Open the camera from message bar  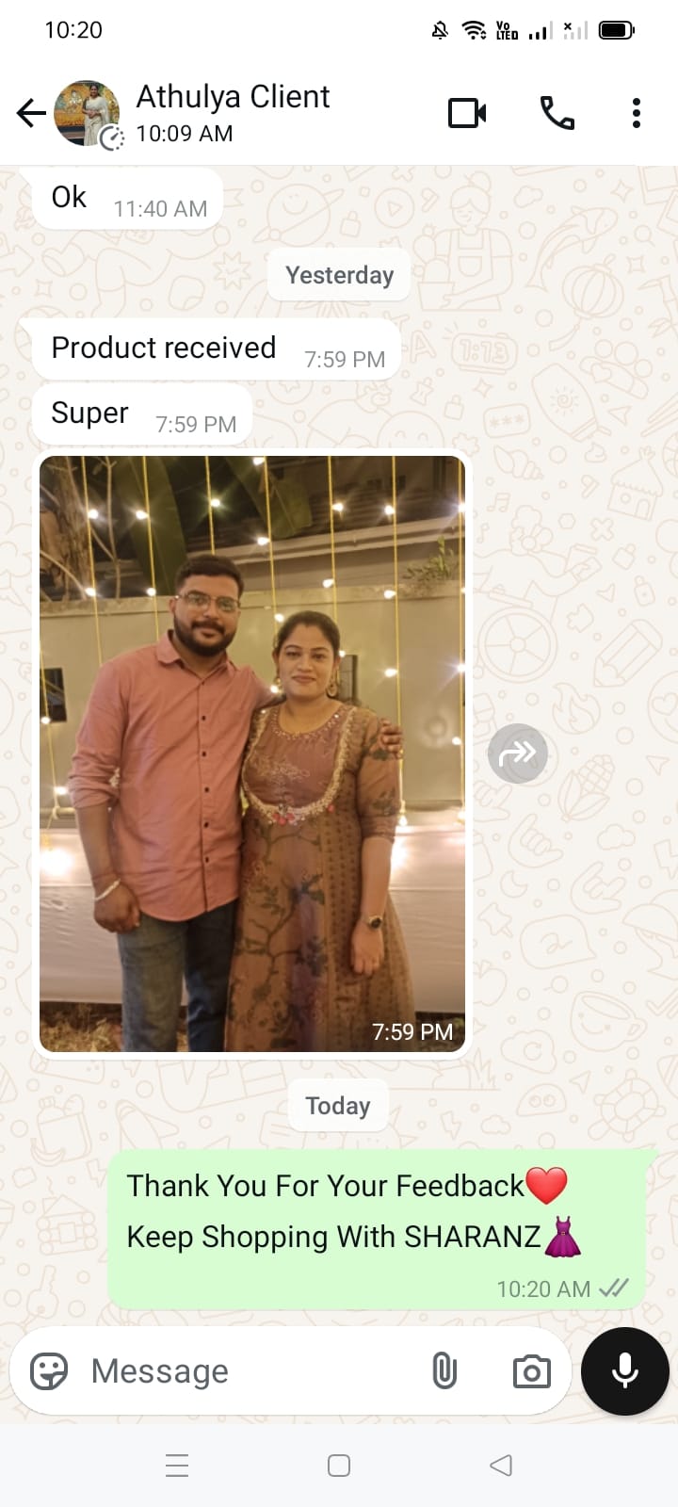tap(532, 1371)
